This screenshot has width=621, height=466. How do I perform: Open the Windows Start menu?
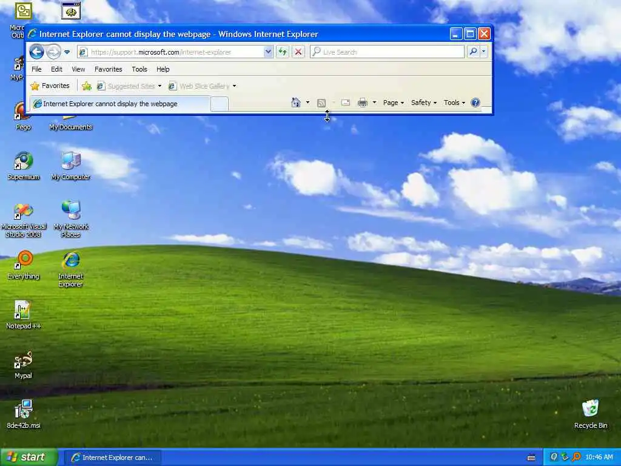29,457
